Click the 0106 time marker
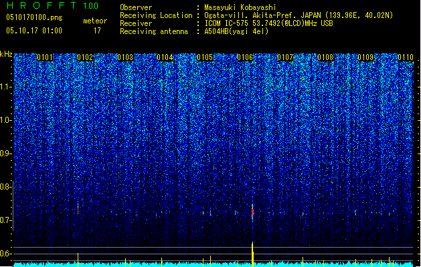The image size is (421, 267). tap(245, 57)
